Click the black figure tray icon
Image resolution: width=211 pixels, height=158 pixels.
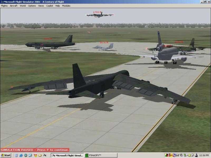tap(196, 155)
